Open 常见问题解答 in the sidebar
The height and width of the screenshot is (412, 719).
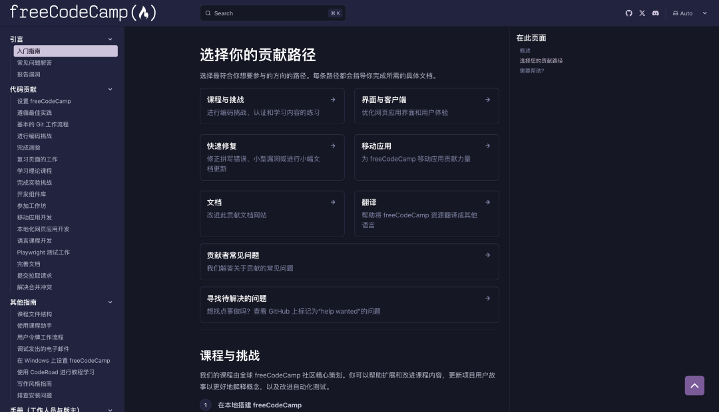[35, 62]
